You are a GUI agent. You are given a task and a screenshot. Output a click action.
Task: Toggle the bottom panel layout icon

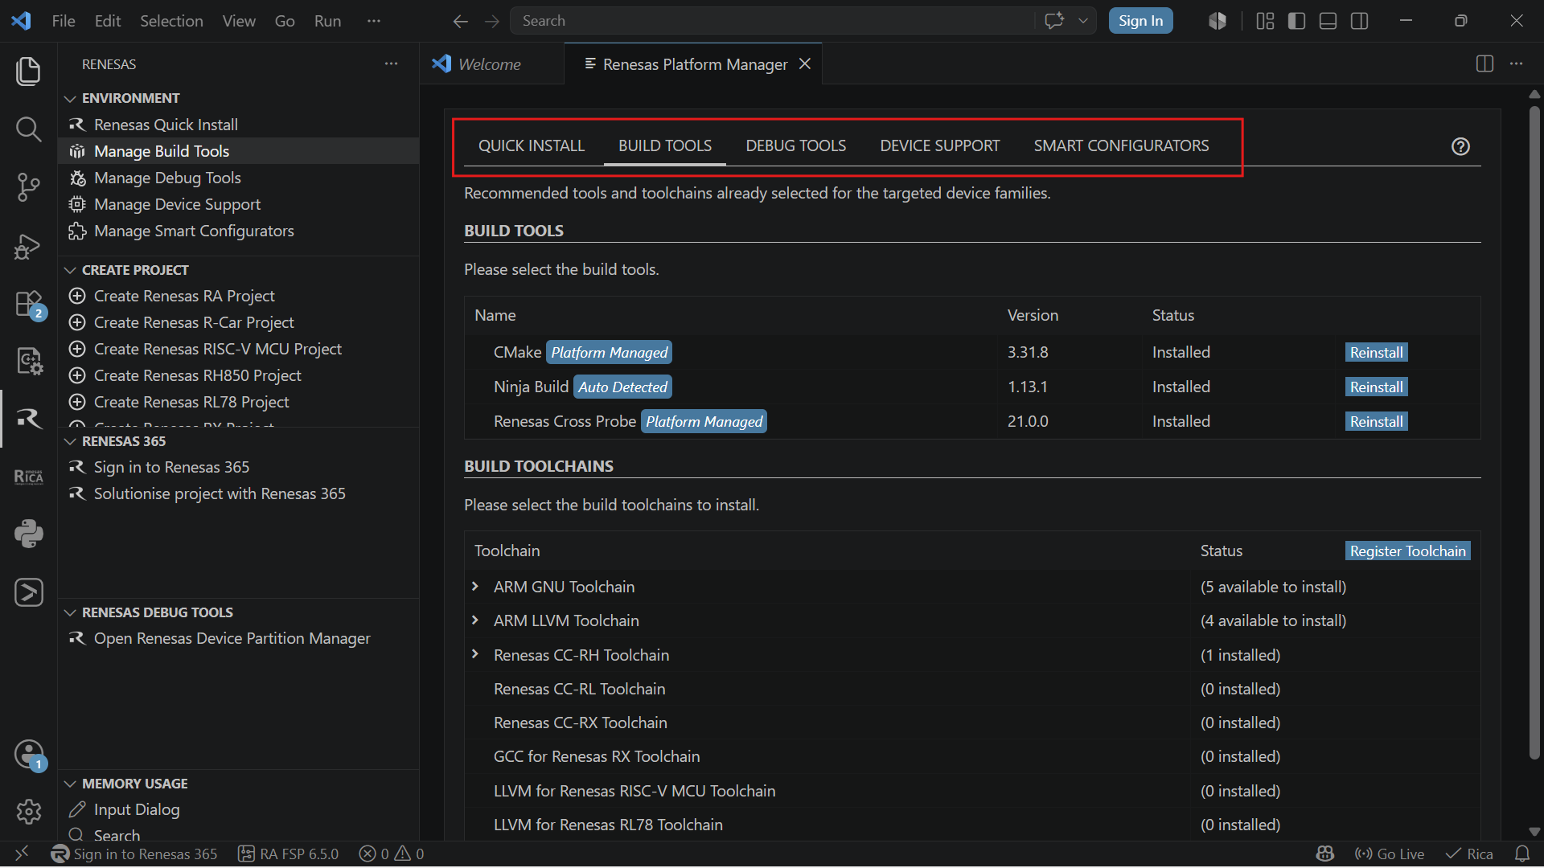[1328, 21]
